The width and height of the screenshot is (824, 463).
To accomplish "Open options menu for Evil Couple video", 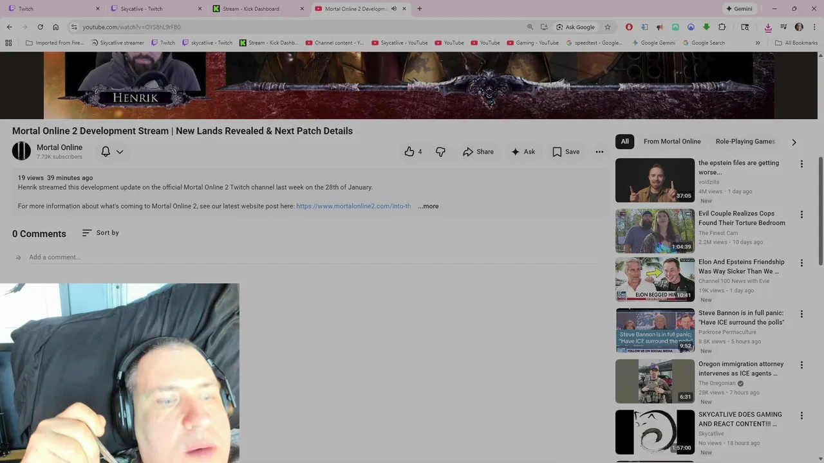I will pos(801,215).
